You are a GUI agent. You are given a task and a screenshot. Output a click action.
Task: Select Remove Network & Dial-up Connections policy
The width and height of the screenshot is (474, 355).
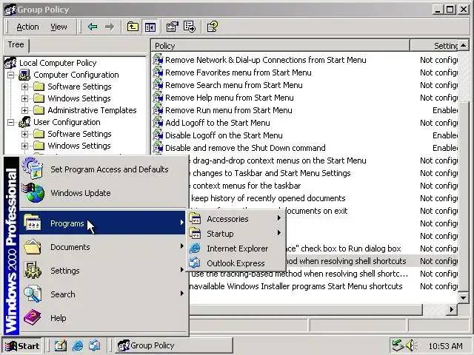[x=265, y=60]
